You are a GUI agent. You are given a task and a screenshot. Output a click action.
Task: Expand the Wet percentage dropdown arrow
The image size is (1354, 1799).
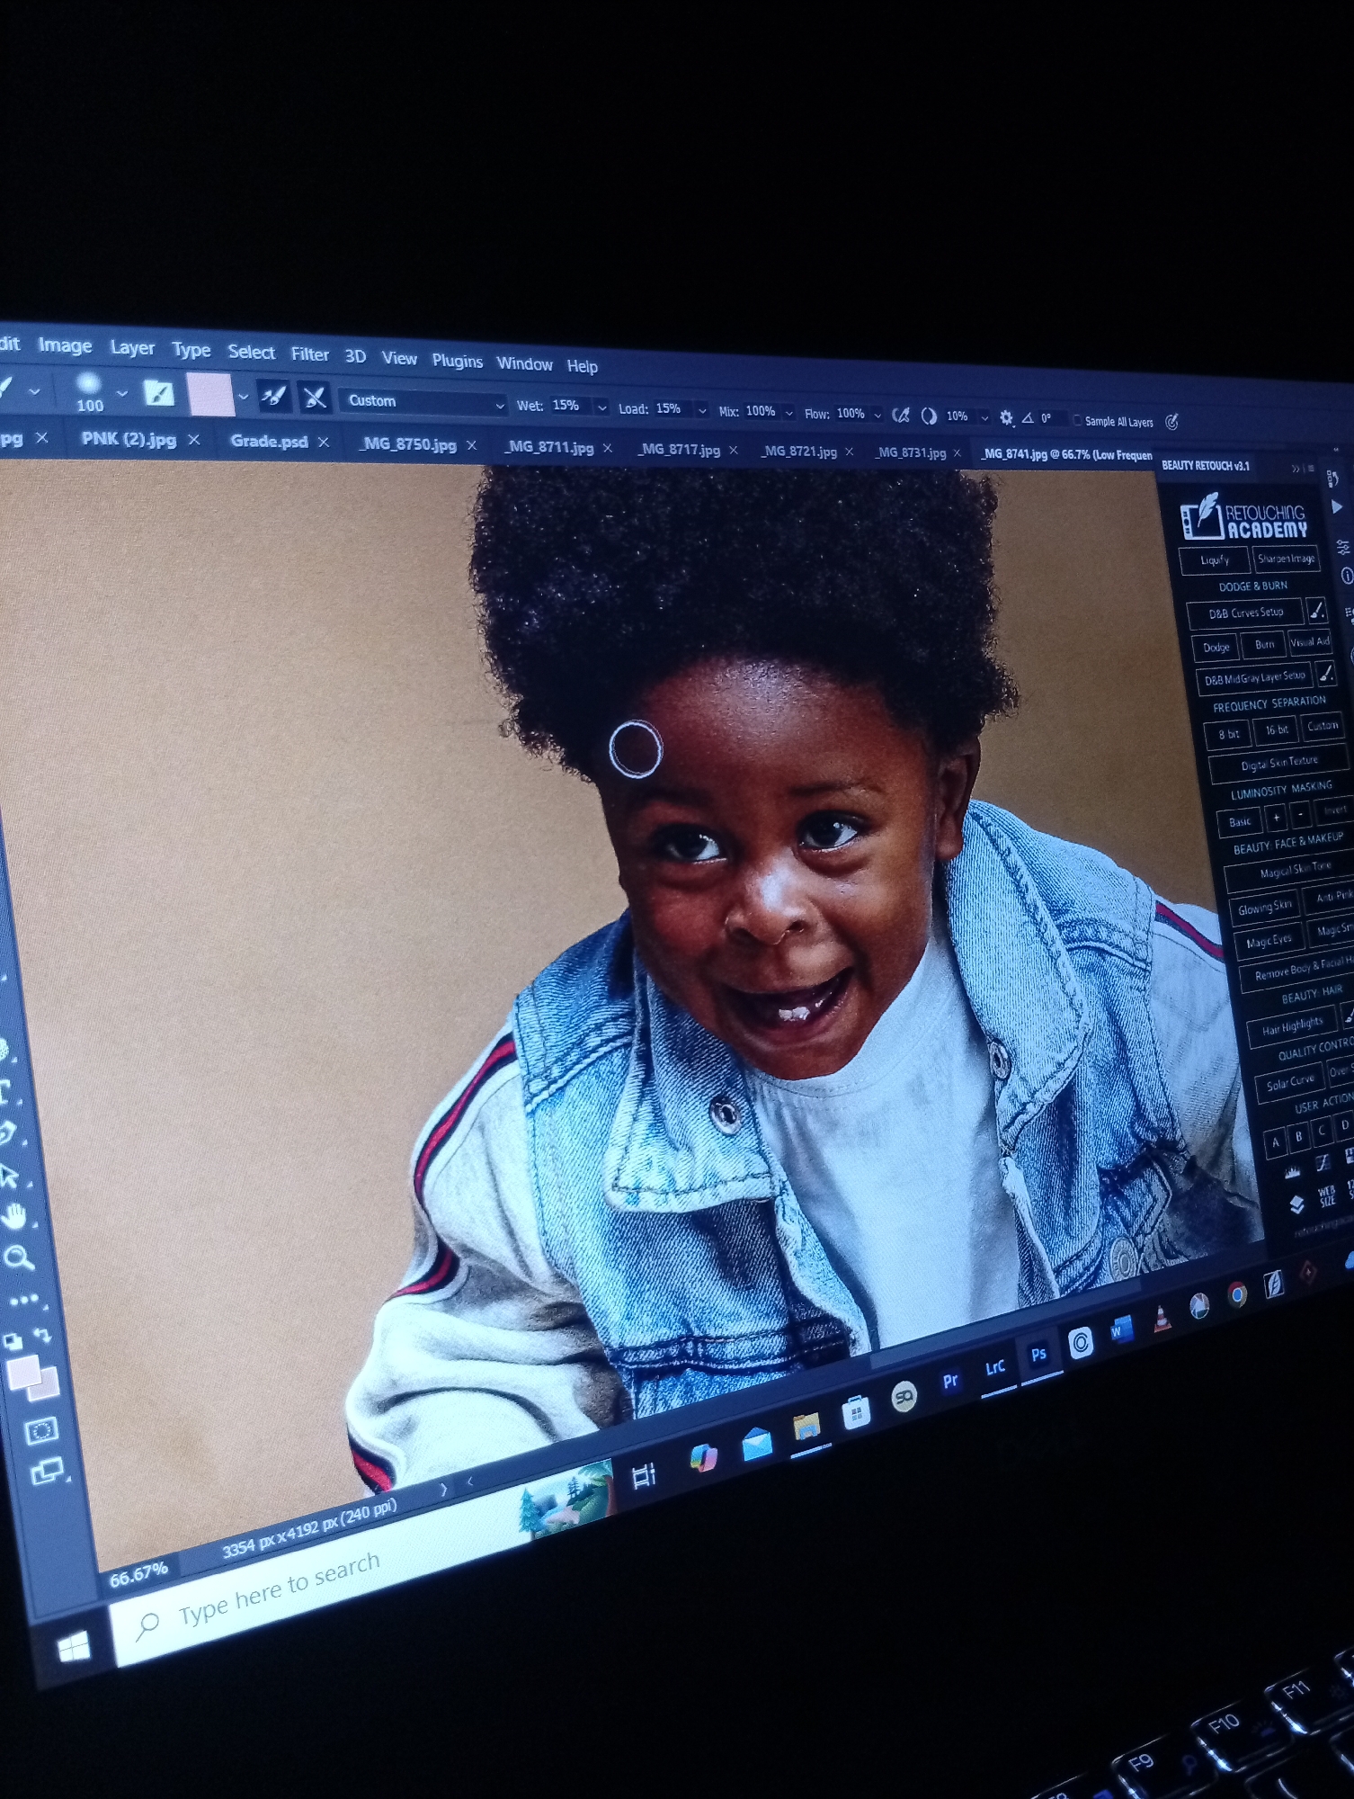(x=601, y=407)
